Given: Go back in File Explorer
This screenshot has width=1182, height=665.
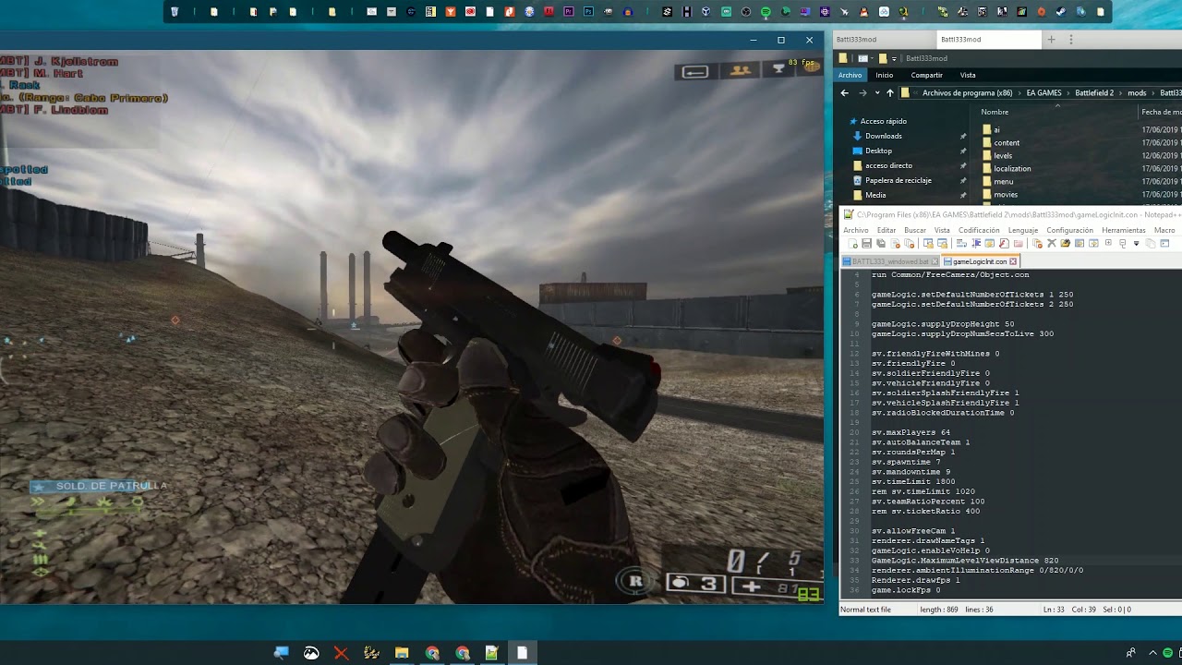Looking at the screenshot, I should pyautogui.click(x=844, y=92).
